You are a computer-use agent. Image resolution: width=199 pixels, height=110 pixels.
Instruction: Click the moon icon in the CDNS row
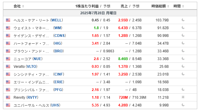tap(183, 35)
